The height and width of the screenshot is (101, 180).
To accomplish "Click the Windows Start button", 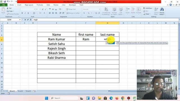I will click(x=46, y=98).
